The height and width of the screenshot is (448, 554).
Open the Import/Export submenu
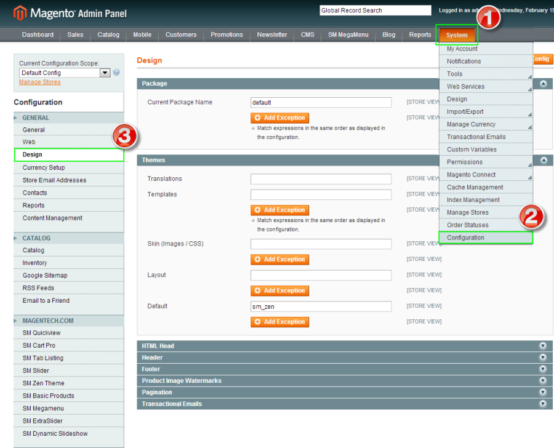[x=486, y=111]
